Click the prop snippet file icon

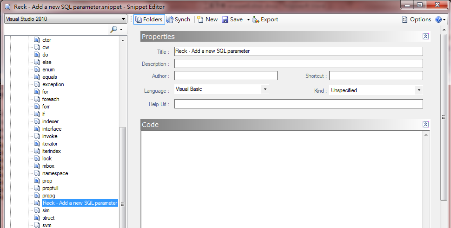(x=37, y=181)
